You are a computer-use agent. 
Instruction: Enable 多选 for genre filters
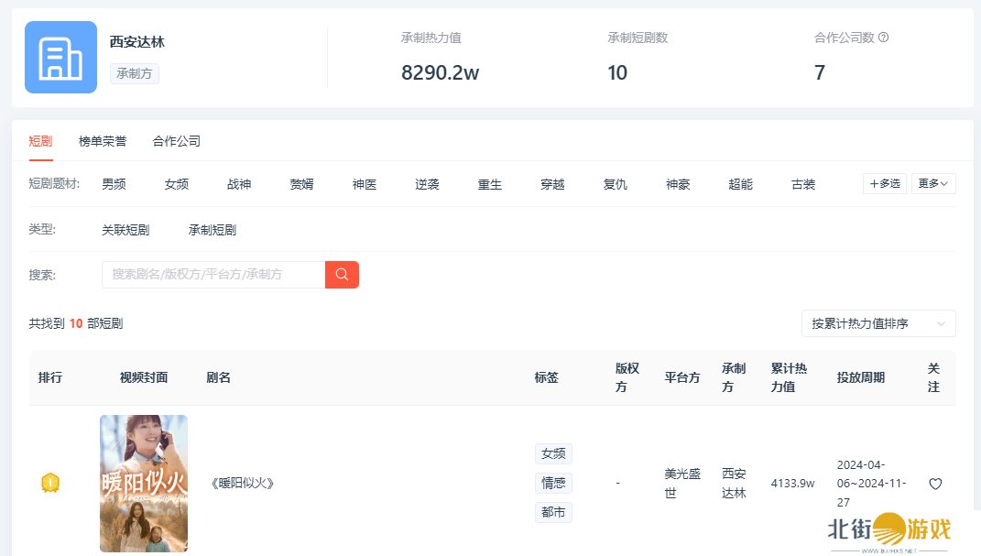tap(885, 184)
